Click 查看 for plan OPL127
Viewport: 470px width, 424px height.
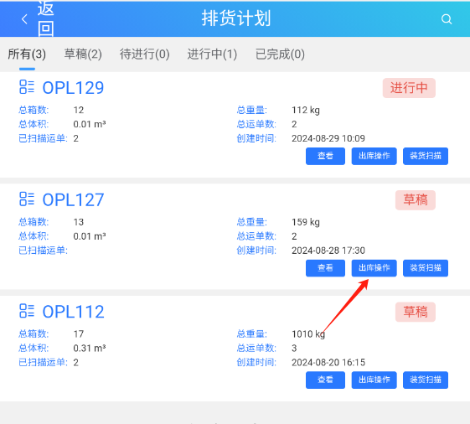325,268
